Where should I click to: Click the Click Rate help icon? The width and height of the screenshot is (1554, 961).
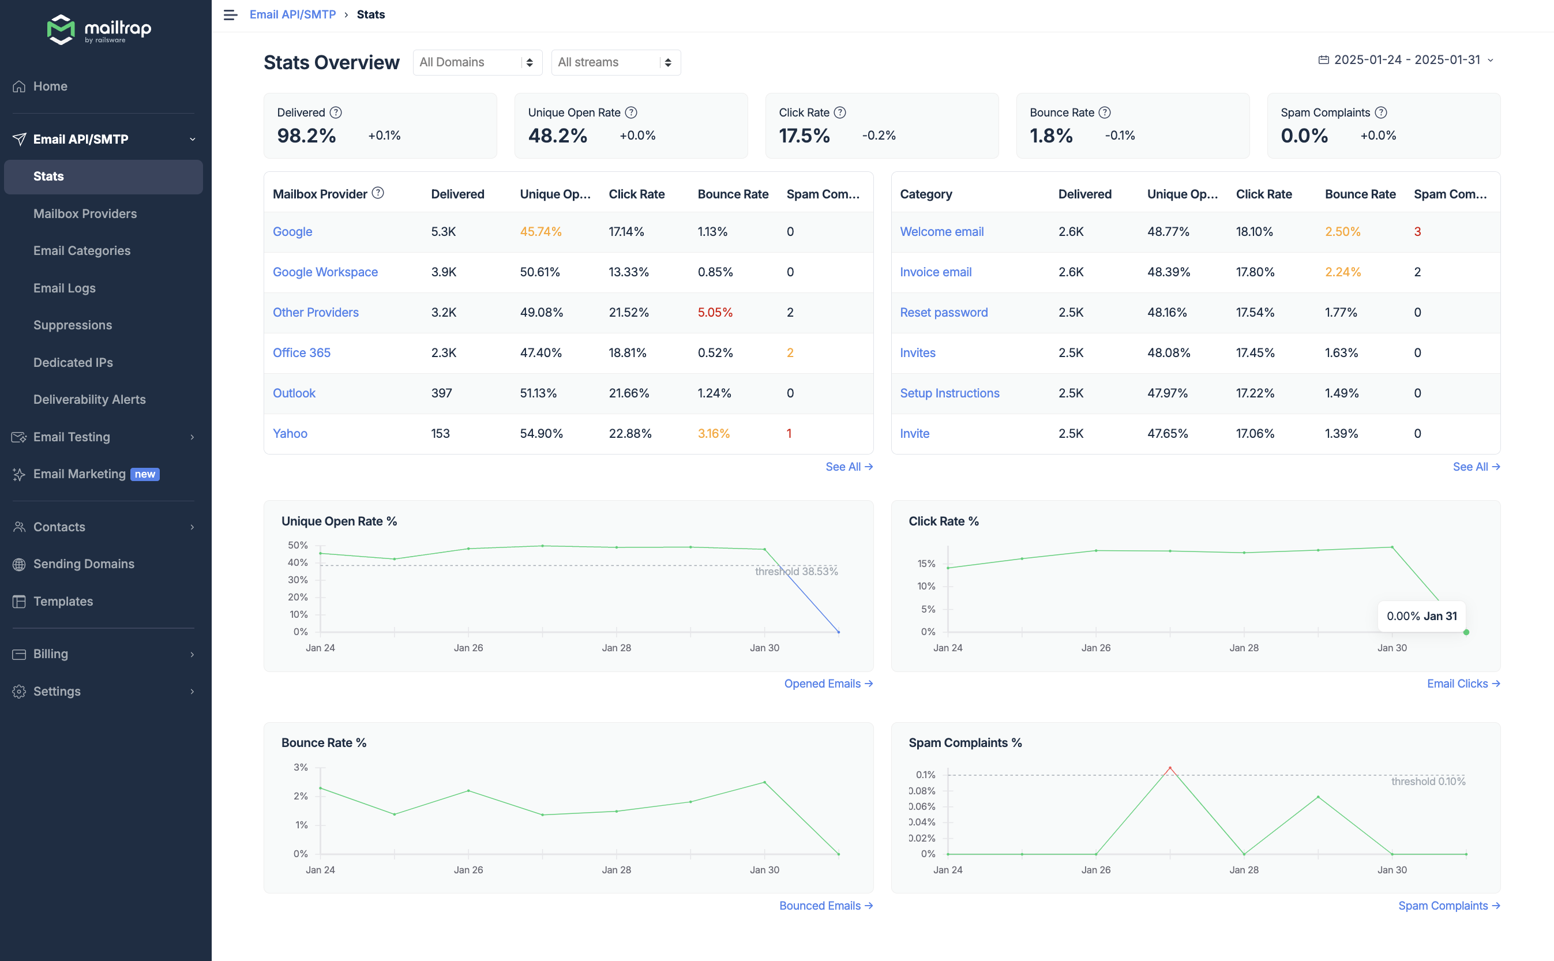point(840,112)
